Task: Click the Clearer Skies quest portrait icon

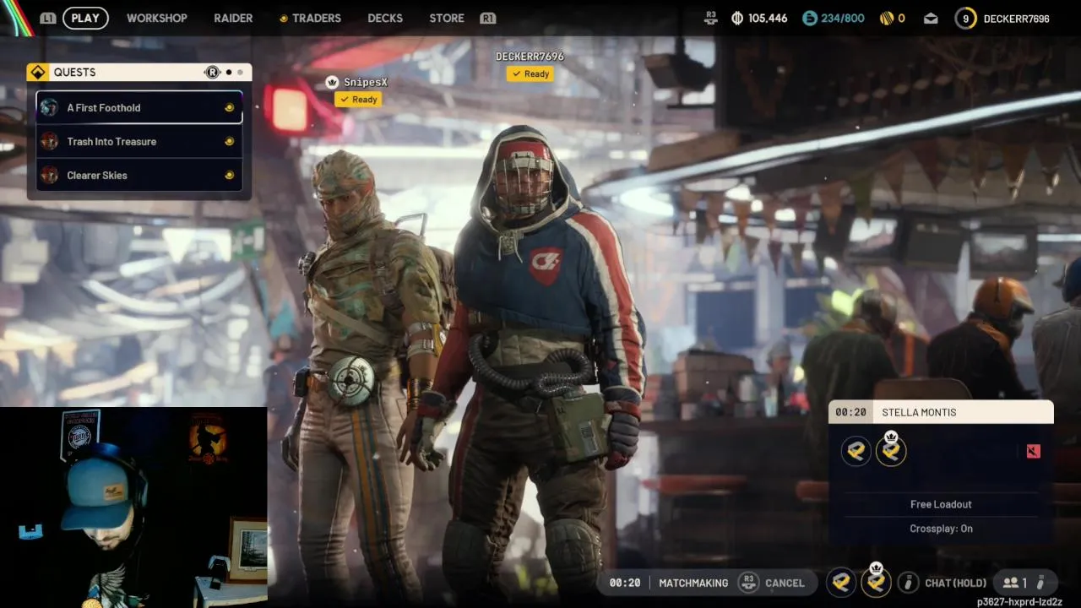Action: point(49,175)
